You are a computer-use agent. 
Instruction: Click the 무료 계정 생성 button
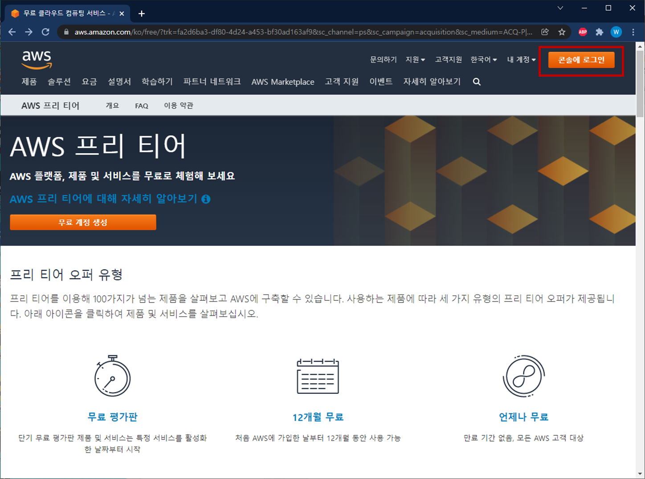click(x=83, y=222)
